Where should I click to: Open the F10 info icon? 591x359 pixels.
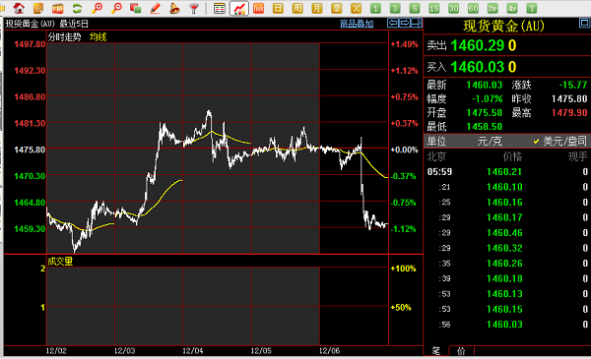58,8
